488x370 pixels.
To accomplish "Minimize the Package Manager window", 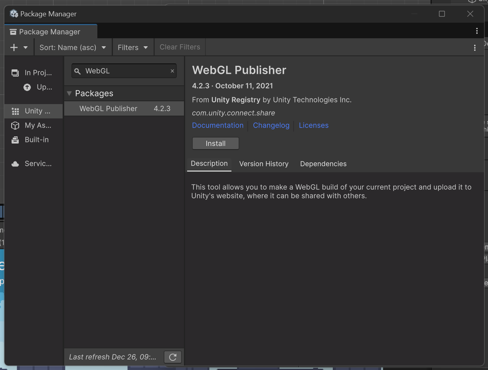I will point(414,14).
